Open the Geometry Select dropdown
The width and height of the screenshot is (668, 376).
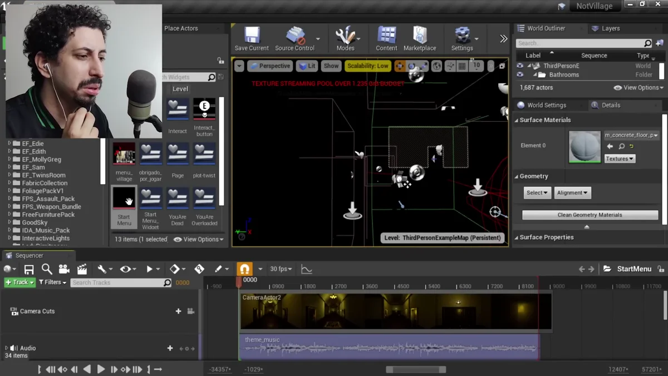click(537, 193)
